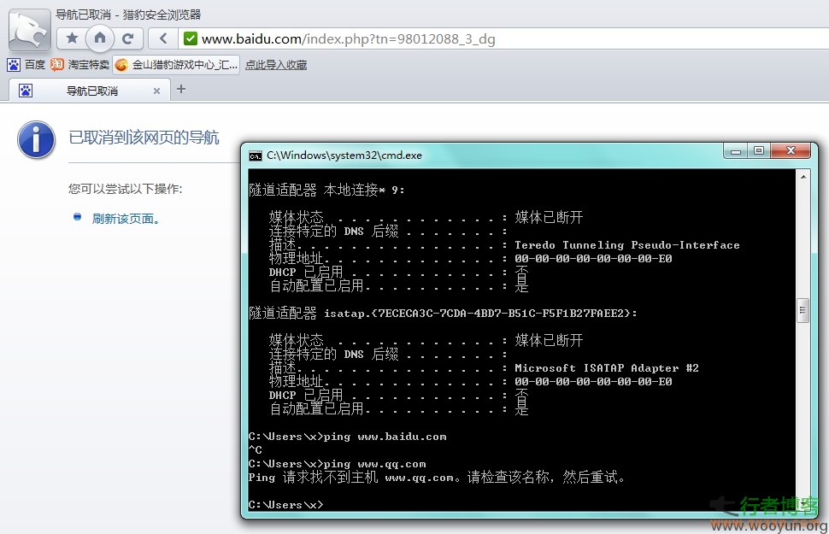Click the Kingsoft game center bookmark icon
The image size is (829, 534).
pyautogui.click(x=121, y=65)
